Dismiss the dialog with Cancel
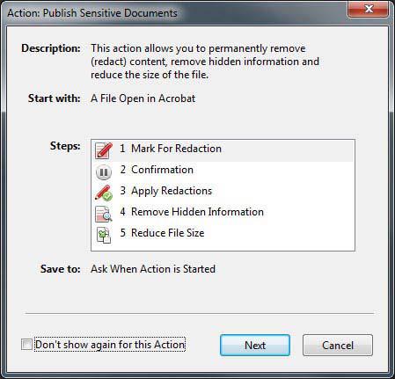The height and width of the screenshot is (379, 395). (x=338, y=346)
